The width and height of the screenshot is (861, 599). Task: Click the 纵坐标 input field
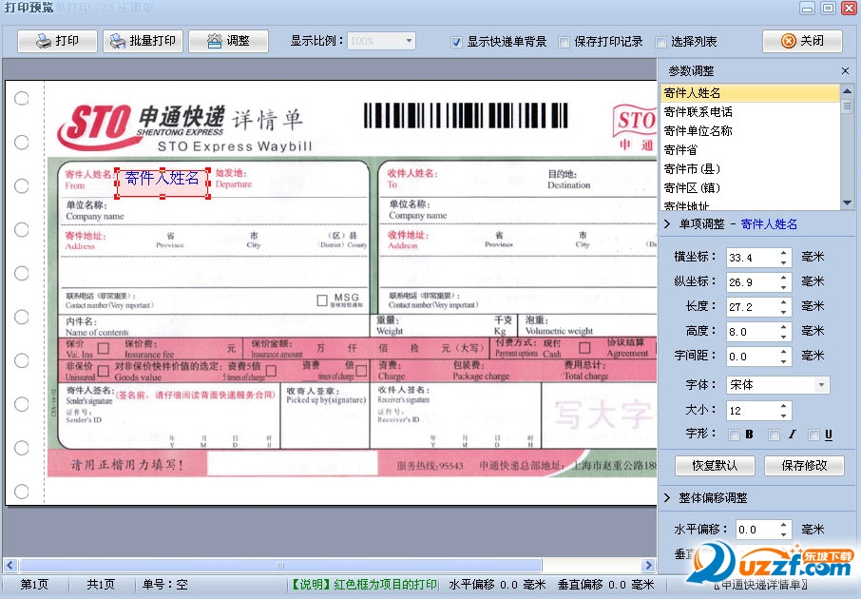pyautogui.click(x=752, y=282)
